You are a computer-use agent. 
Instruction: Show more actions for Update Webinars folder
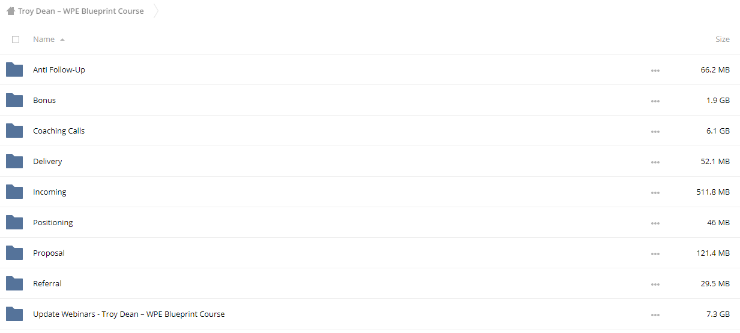655,315
